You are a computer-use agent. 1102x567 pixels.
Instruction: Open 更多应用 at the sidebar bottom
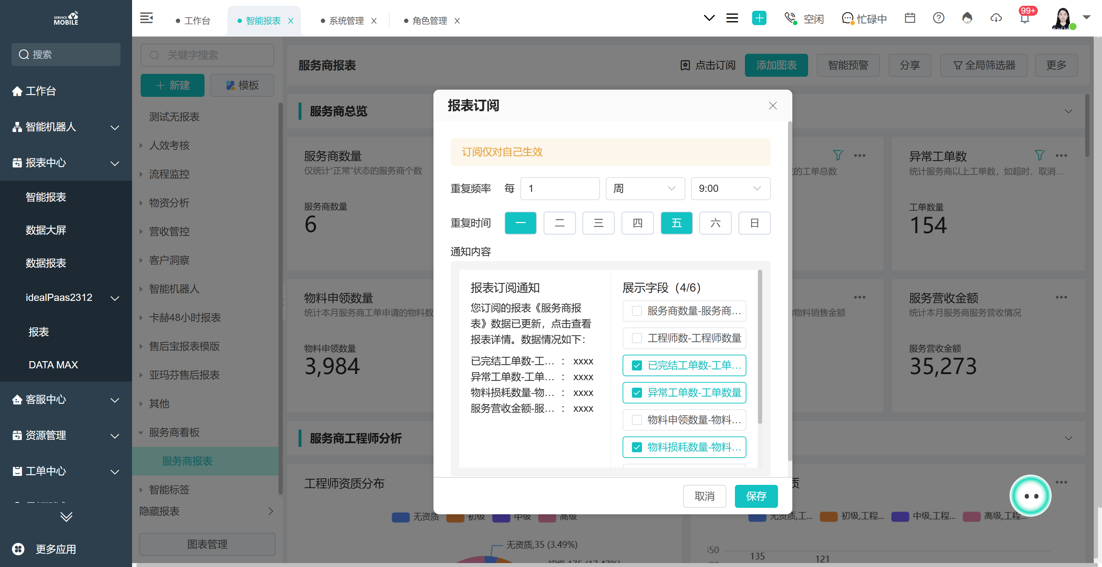point(44,549)
